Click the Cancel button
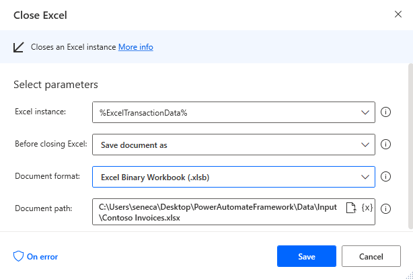413x279 pixels. point(371,256)
